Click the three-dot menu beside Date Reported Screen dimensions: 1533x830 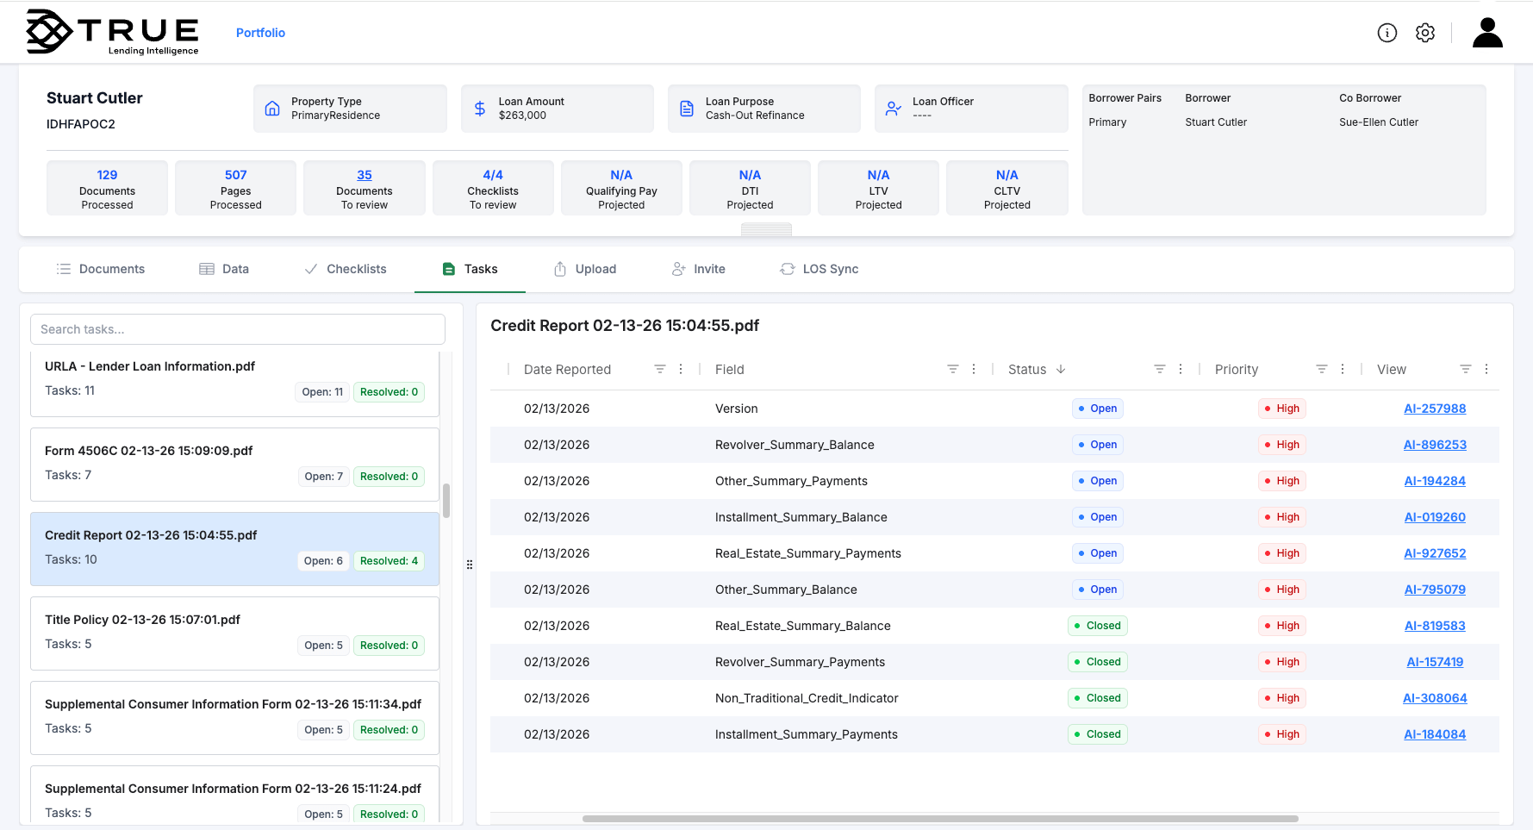680,369
